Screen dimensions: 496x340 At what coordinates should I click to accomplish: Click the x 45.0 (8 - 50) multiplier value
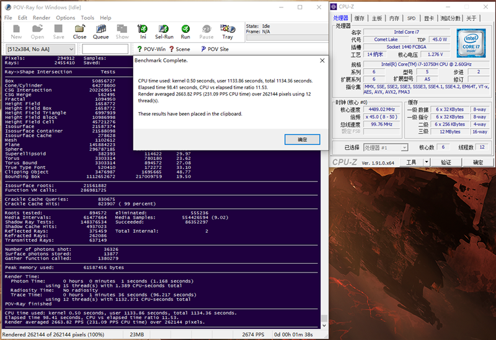pyautogui.click(x=381, y=116)
